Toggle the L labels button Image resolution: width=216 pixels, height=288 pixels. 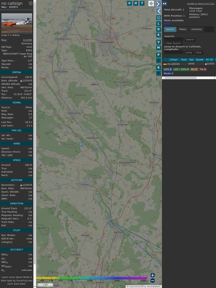pyautogui.click(x=158, y=24)
